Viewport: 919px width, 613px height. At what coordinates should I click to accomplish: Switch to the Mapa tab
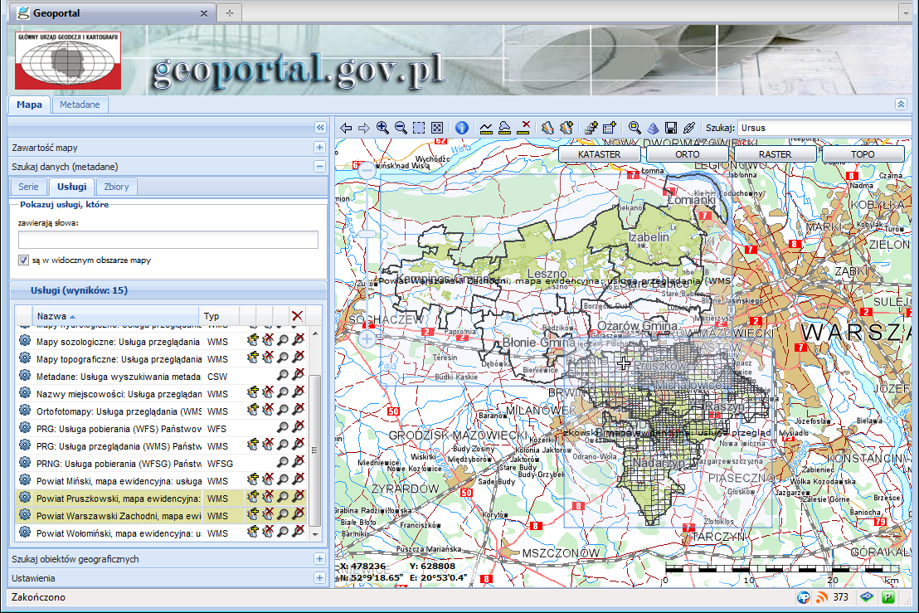point(29,105)
